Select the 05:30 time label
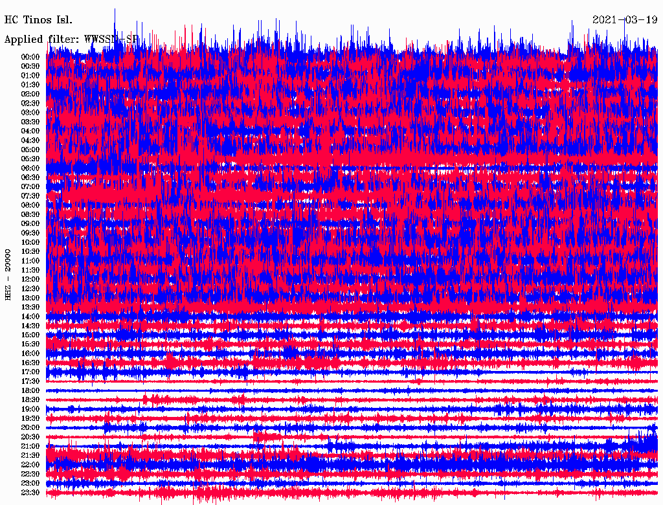 coord(30,159)
